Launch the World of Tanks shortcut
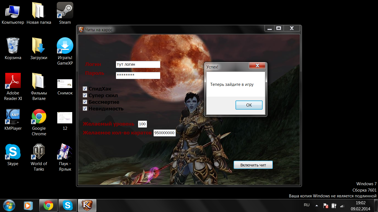This screenshot has height=212, width=378. 39,158
